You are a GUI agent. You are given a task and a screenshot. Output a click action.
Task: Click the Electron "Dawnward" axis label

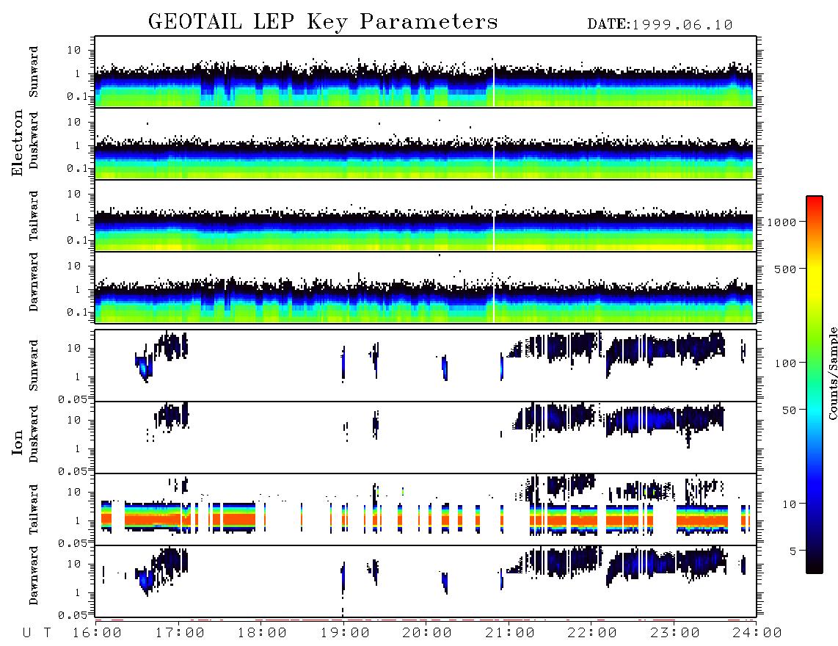tap(34, 282)
